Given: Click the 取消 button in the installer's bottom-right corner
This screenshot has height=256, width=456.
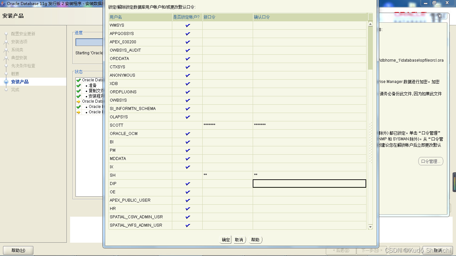Looking at the screenshot, I should click(x=438, y=250).
